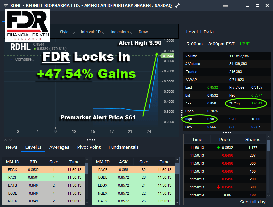This screenshot has width=273, height=207.
Task: Select the PACF bid row 0.8504
Action: click(43, 177)
